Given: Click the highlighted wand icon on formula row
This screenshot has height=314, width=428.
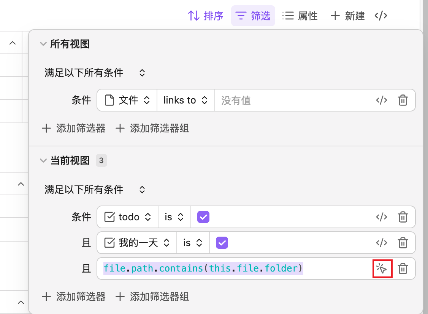Looking at the screenshot, I should (382, 268).
